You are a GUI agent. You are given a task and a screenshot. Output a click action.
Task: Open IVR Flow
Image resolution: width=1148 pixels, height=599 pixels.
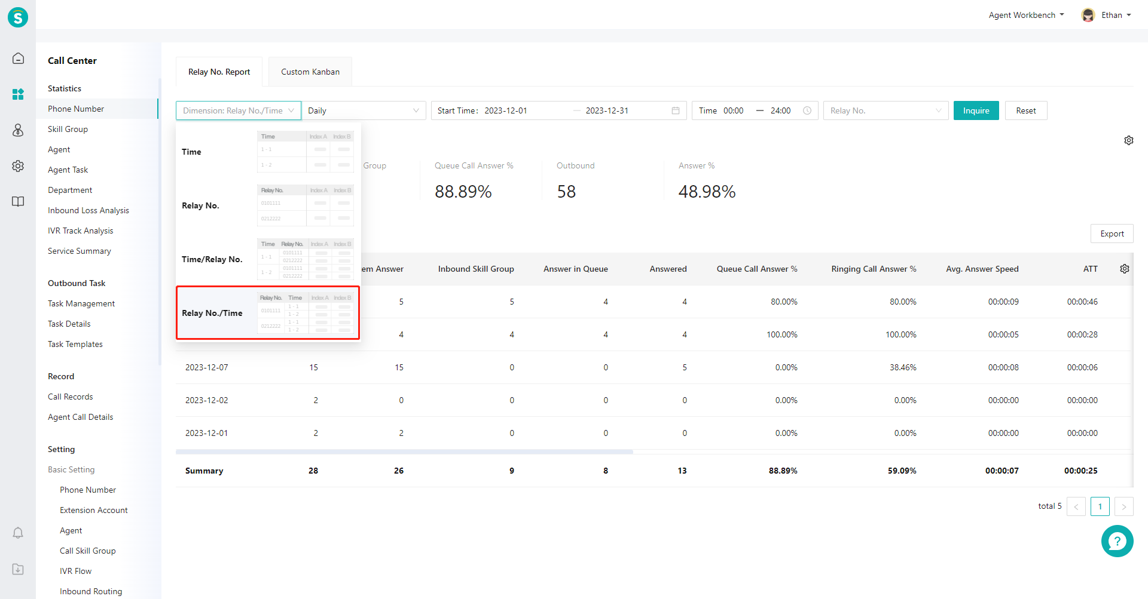[76, 571]
